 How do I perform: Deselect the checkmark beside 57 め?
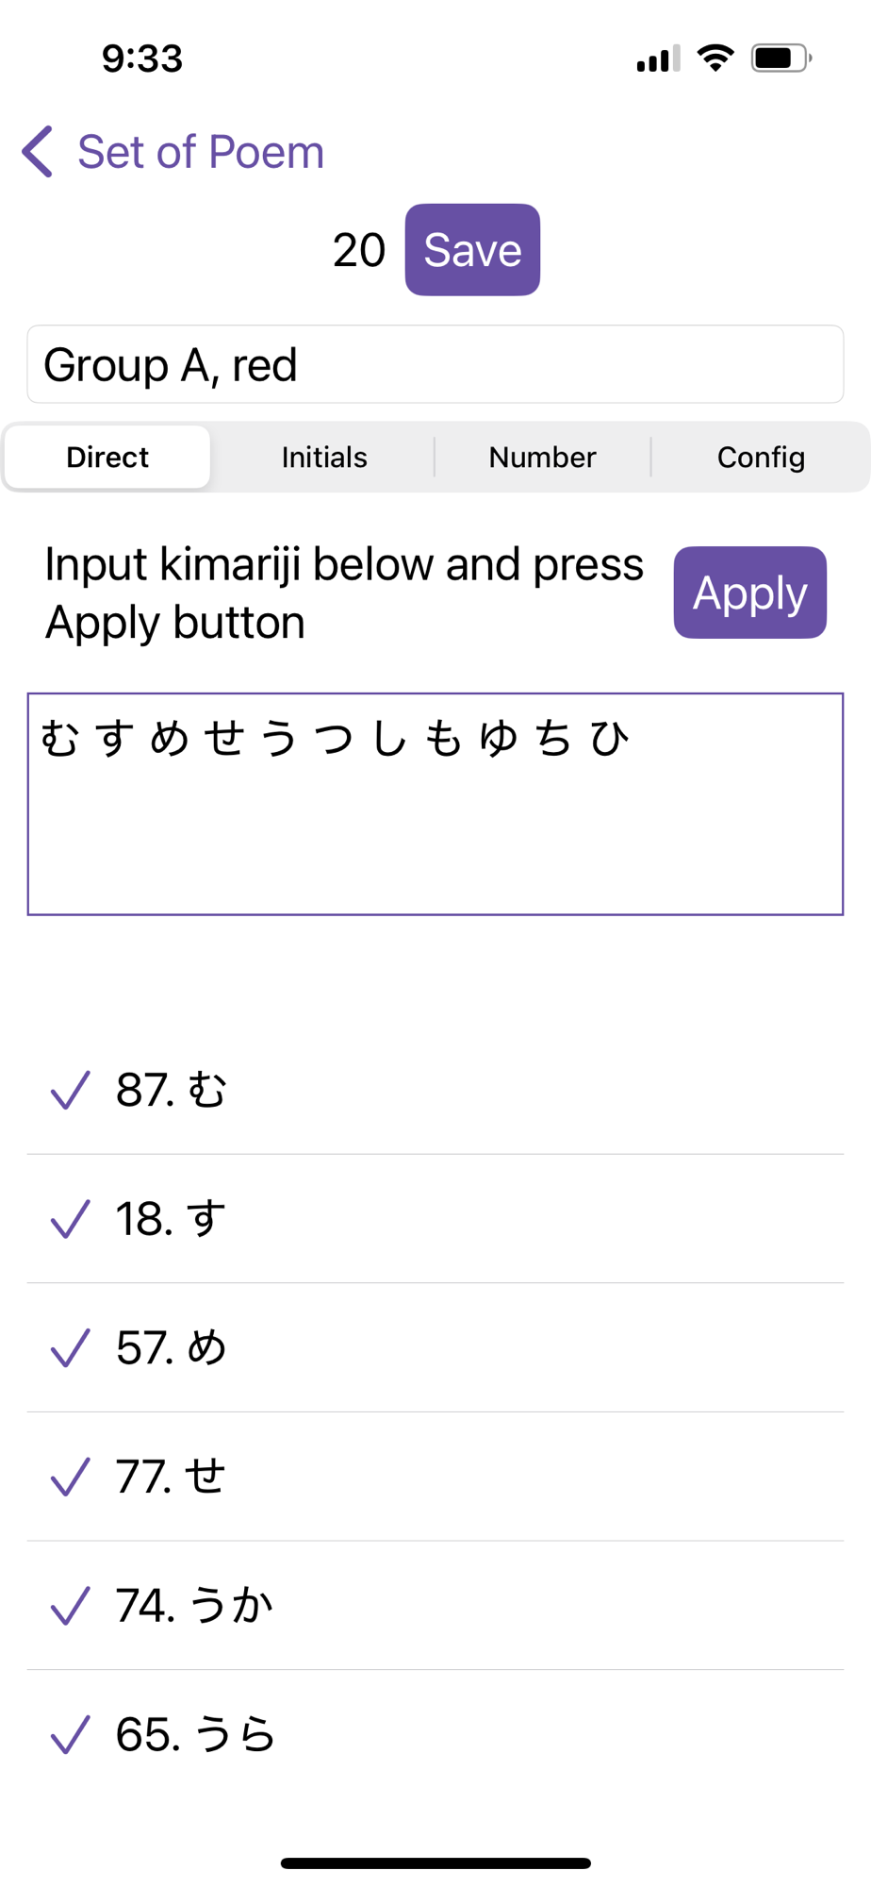pos(70,1347)
